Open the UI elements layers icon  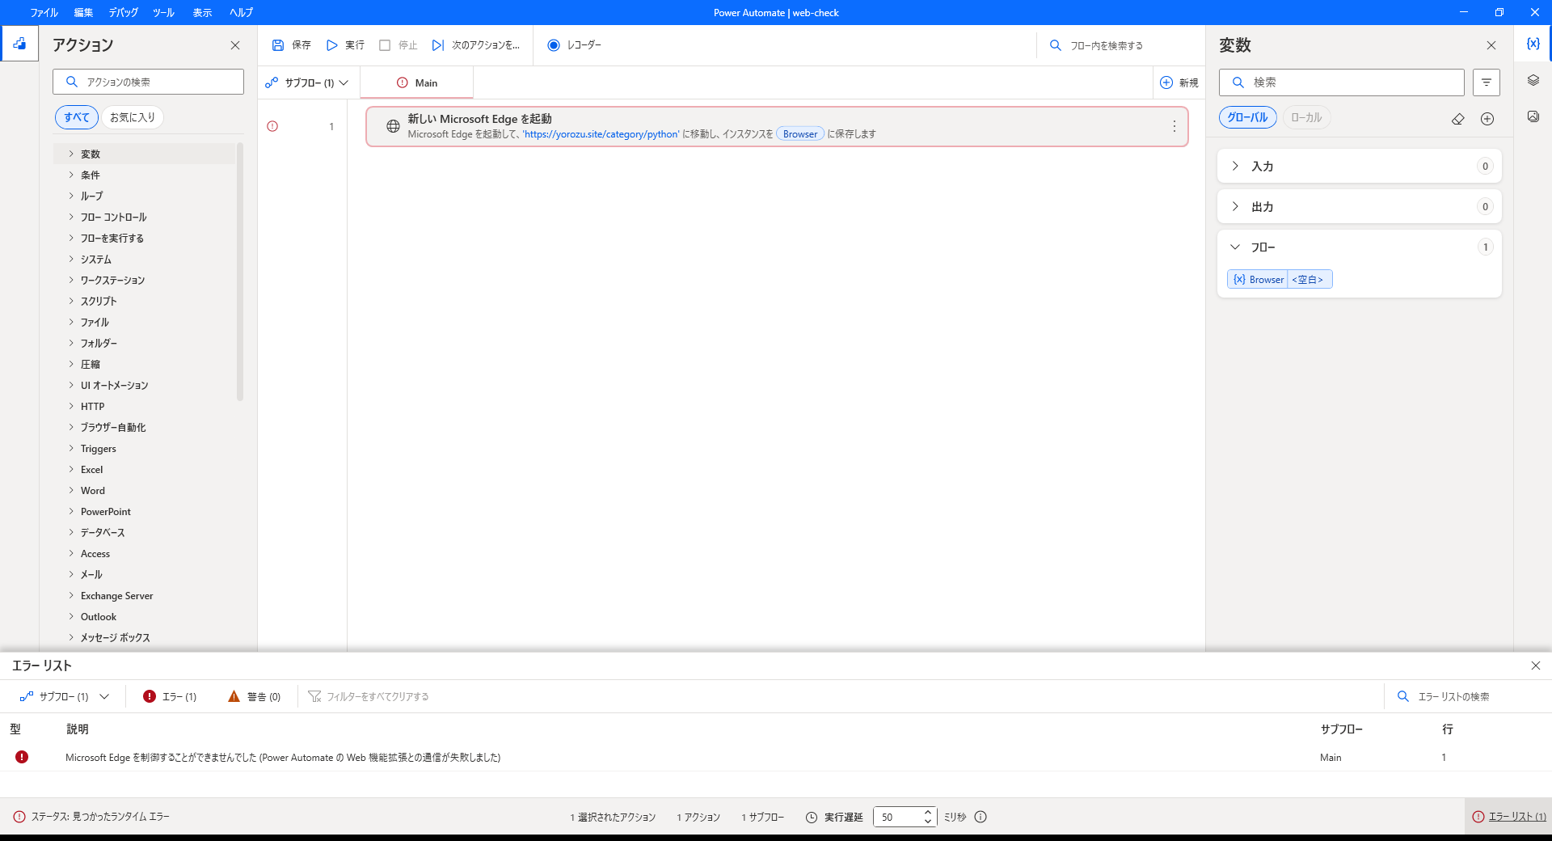coord(1533,80)
